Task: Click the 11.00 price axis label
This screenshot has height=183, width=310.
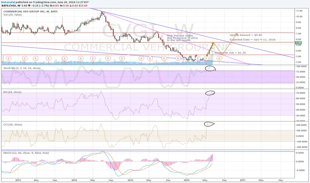Action: (x=299, y=11)
